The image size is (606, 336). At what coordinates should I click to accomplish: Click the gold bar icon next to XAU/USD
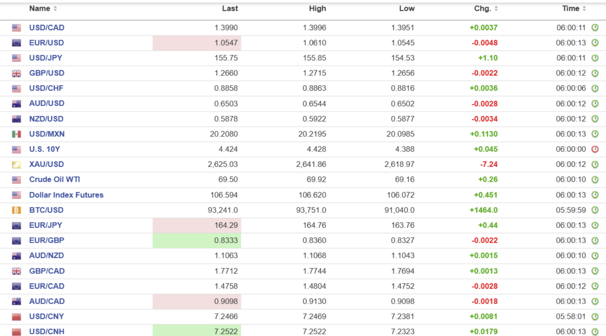click(x=17, y=164)
